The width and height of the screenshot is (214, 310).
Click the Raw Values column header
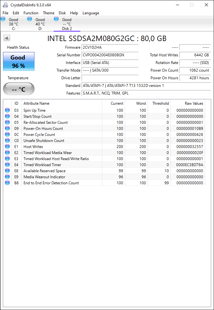coord(188,103)
